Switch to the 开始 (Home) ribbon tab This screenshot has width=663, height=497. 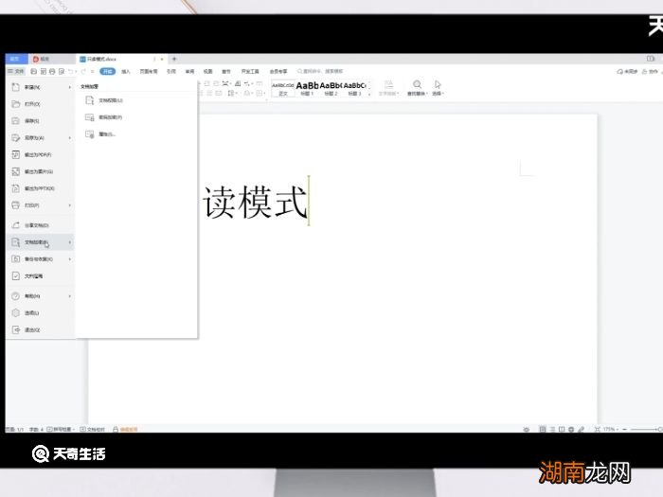coord(107,71)
